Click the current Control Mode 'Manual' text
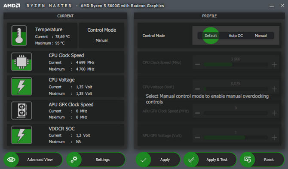The width and height of the screenshot is (288, 169). pos(101,40)
